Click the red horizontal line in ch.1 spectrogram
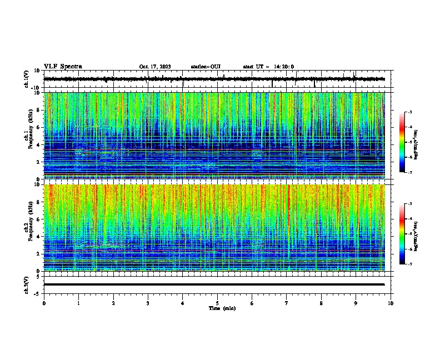Screen dimensions: 440x340 (214, 150)
